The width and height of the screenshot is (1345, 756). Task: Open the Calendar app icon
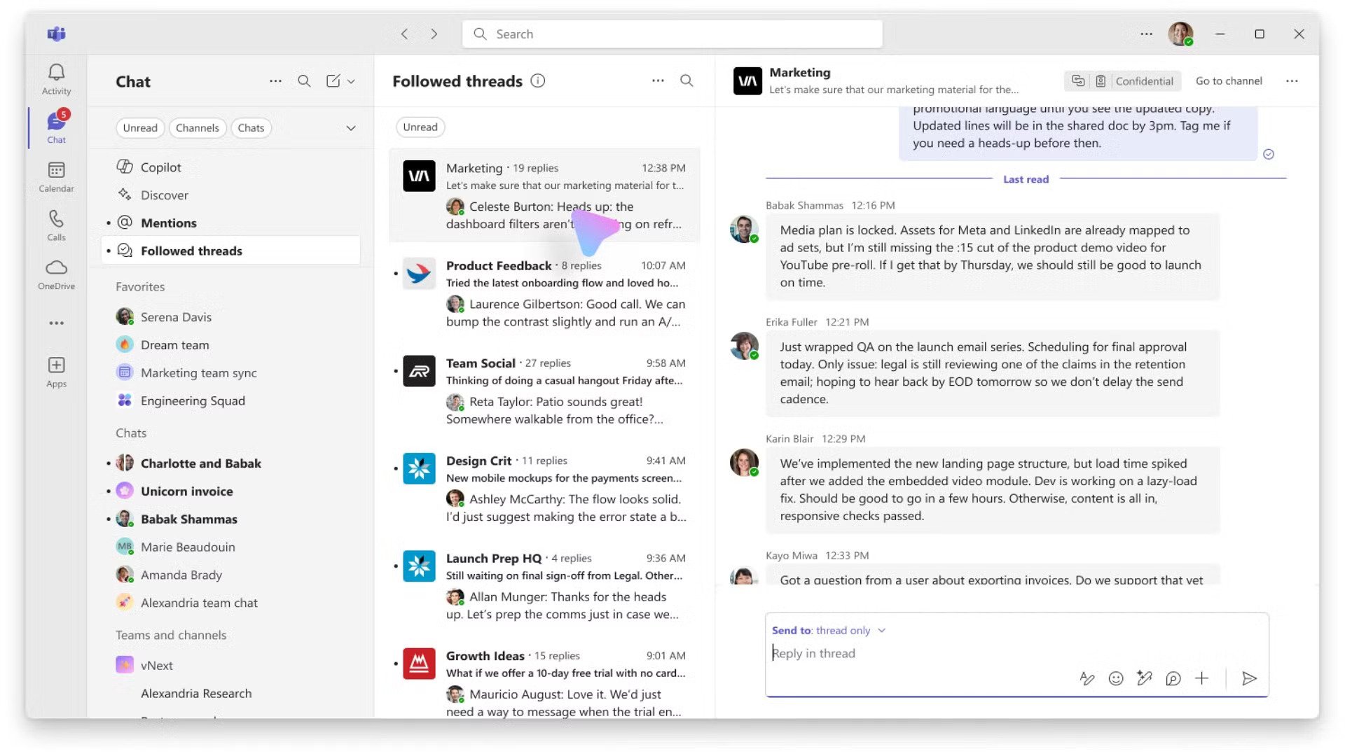(x=56, y=176)
